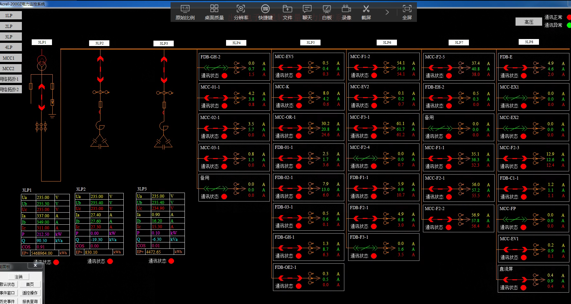Toggle the MCC-FP green breaker switch
Viewport: 571px width, 304px height.
(x=515, y=219)
